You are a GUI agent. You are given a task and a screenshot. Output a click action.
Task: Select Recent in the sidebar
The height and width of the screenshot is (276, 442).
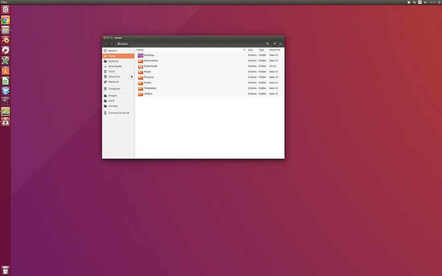click(x=112, y=51)
